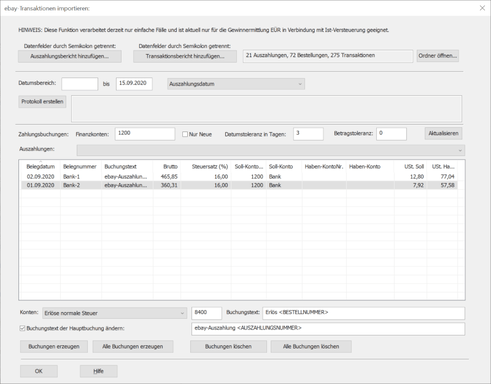
Task: Click Transaktionsbericht hinzufügen button
Action: [185, 57]
